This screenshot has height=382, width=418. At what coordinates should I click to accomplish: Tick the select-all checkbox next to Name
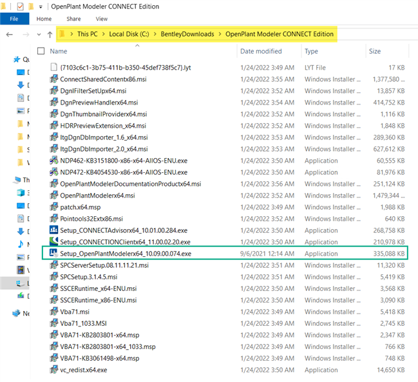[x=41, y=51]
